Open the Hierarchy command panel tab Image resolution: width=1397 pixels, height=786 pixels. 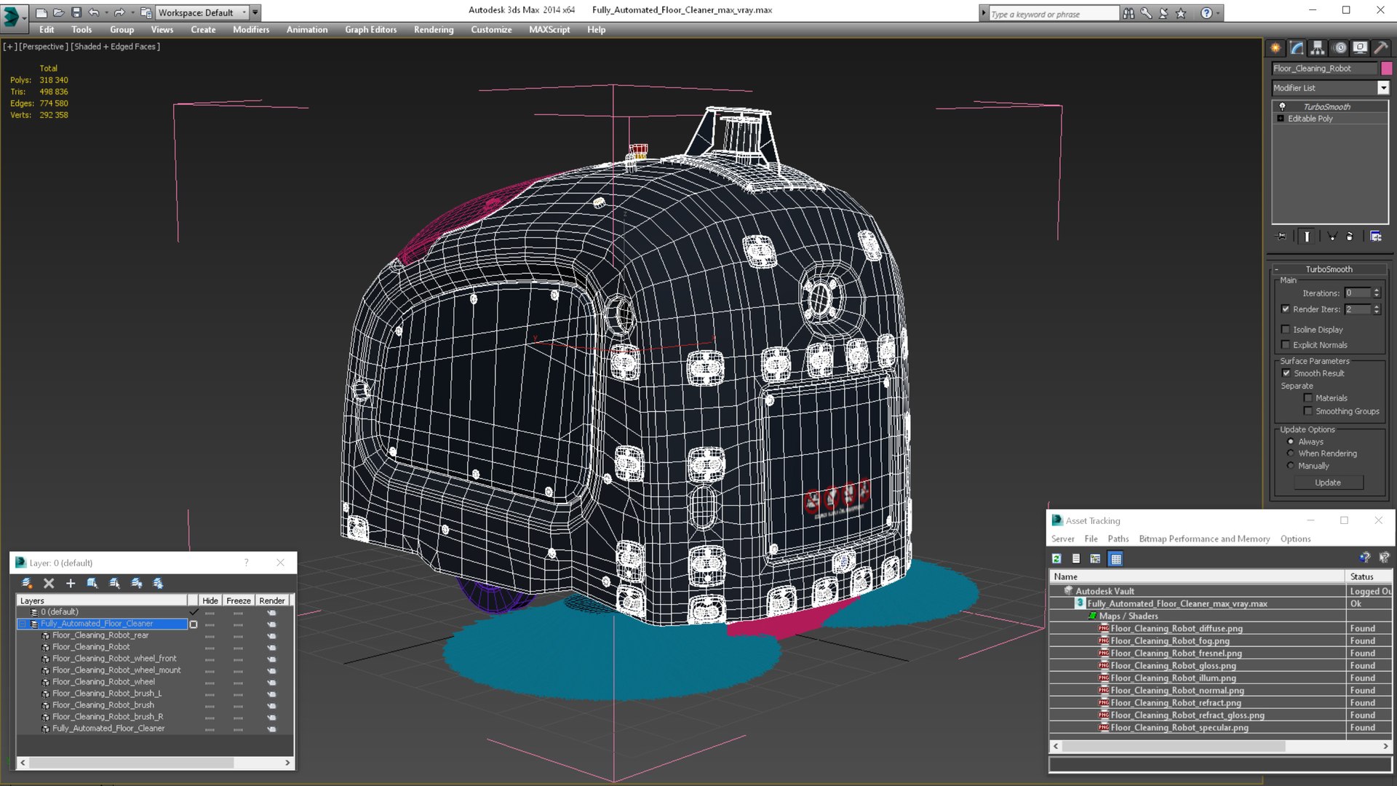click(1318, 48)
